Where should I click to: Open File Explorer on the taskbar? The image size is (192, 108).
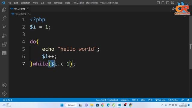tap(91, 105)
